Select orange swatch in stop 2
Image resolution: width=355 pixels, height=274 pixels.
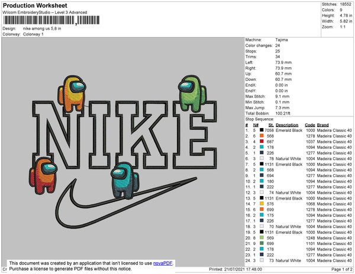262,136
